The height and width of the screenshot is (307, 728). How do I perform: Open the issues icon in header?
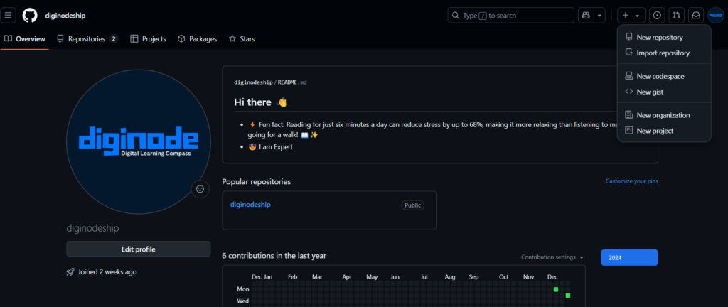pyautogui.click(x=657, y=15)
